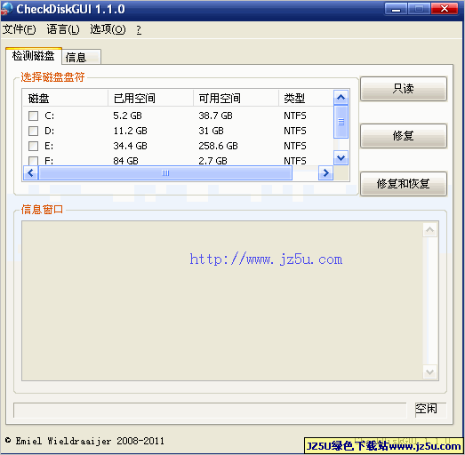465x455 pixels.
Task: Click 34.4 GB used space for E:
Action: pos(130,146)
